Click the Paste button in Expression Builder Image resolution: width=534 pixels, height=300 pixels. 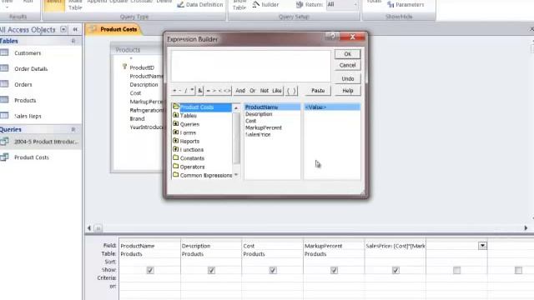point(318,91)
